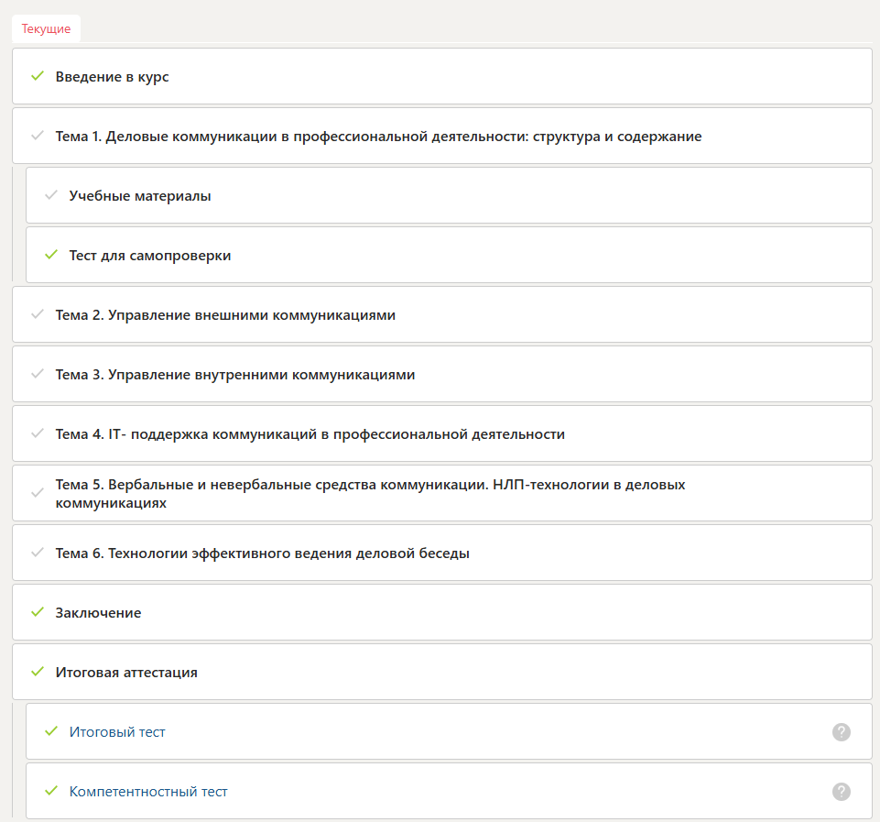Click the gray checkmark beside Учебные материалы
Image resolution: width=880 pixels, height=822 pixels.
click(51, 195)
